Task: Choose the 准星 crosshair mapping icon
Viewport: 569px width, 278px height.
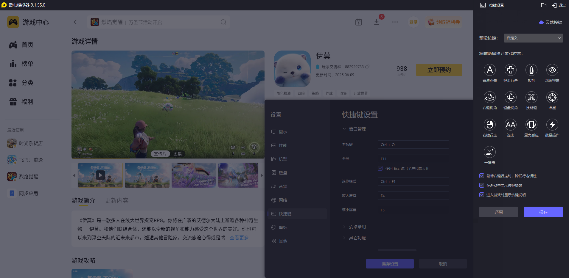Action: [552, 97]
